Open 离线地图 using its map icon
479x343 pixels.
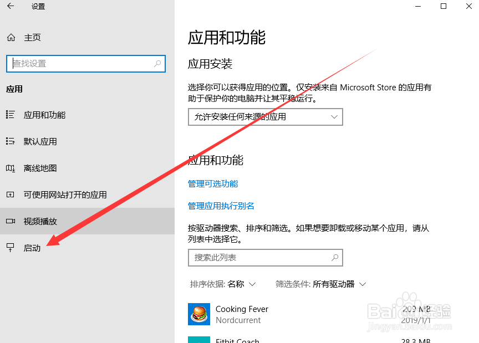tap(10, 168)
